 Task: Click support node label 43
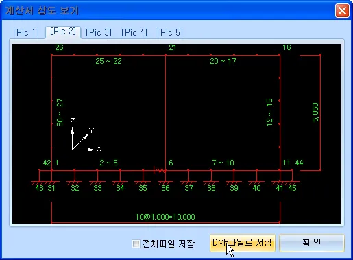pos(39,188)
